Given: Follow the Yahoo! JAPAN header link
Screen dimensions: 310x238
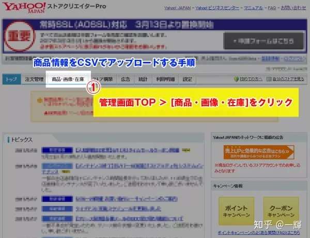Looking at the screenshot, I should 177,8.
